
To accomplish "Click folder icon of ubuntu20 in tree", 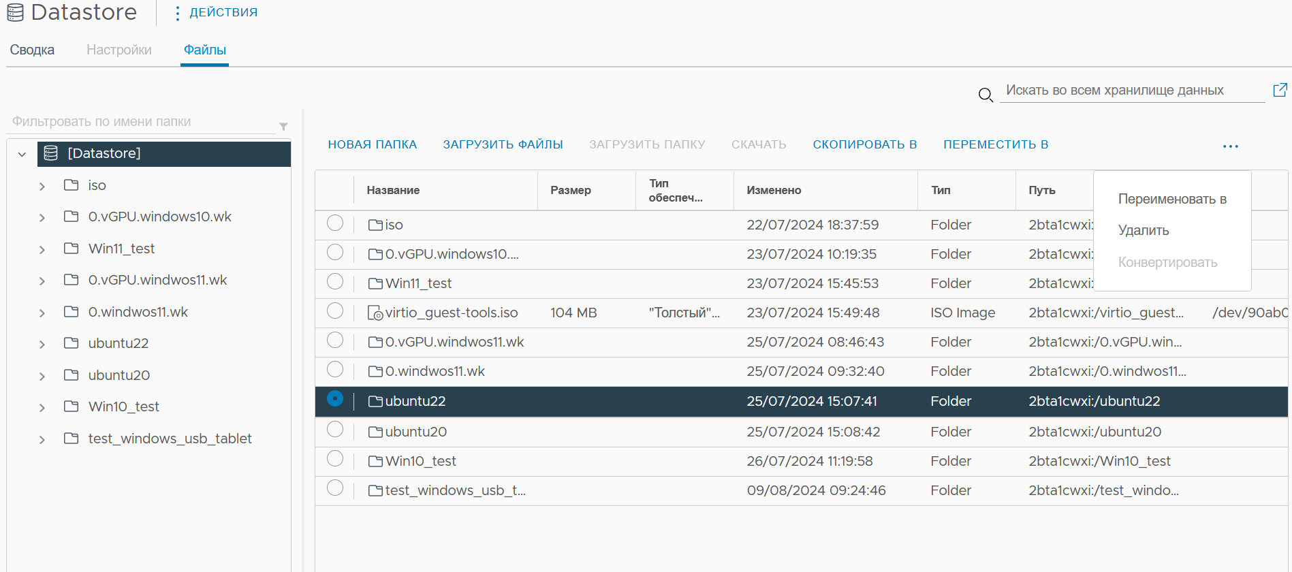I will point(71,375).
